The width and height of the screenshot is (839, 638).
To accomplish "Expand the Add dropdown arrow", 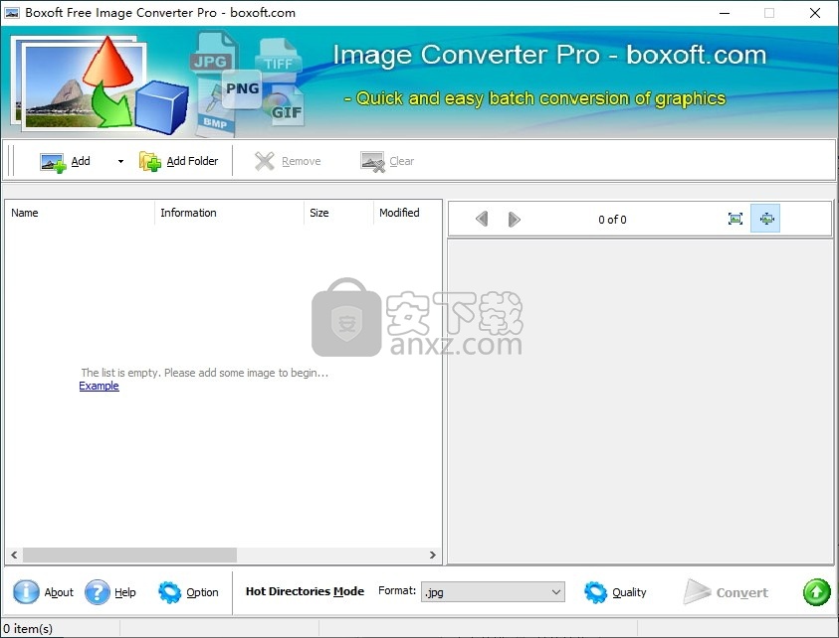I will [121, 161].
